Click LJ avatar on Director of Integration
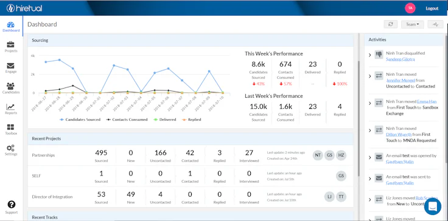The image size is (448, 221). [329, 197]
